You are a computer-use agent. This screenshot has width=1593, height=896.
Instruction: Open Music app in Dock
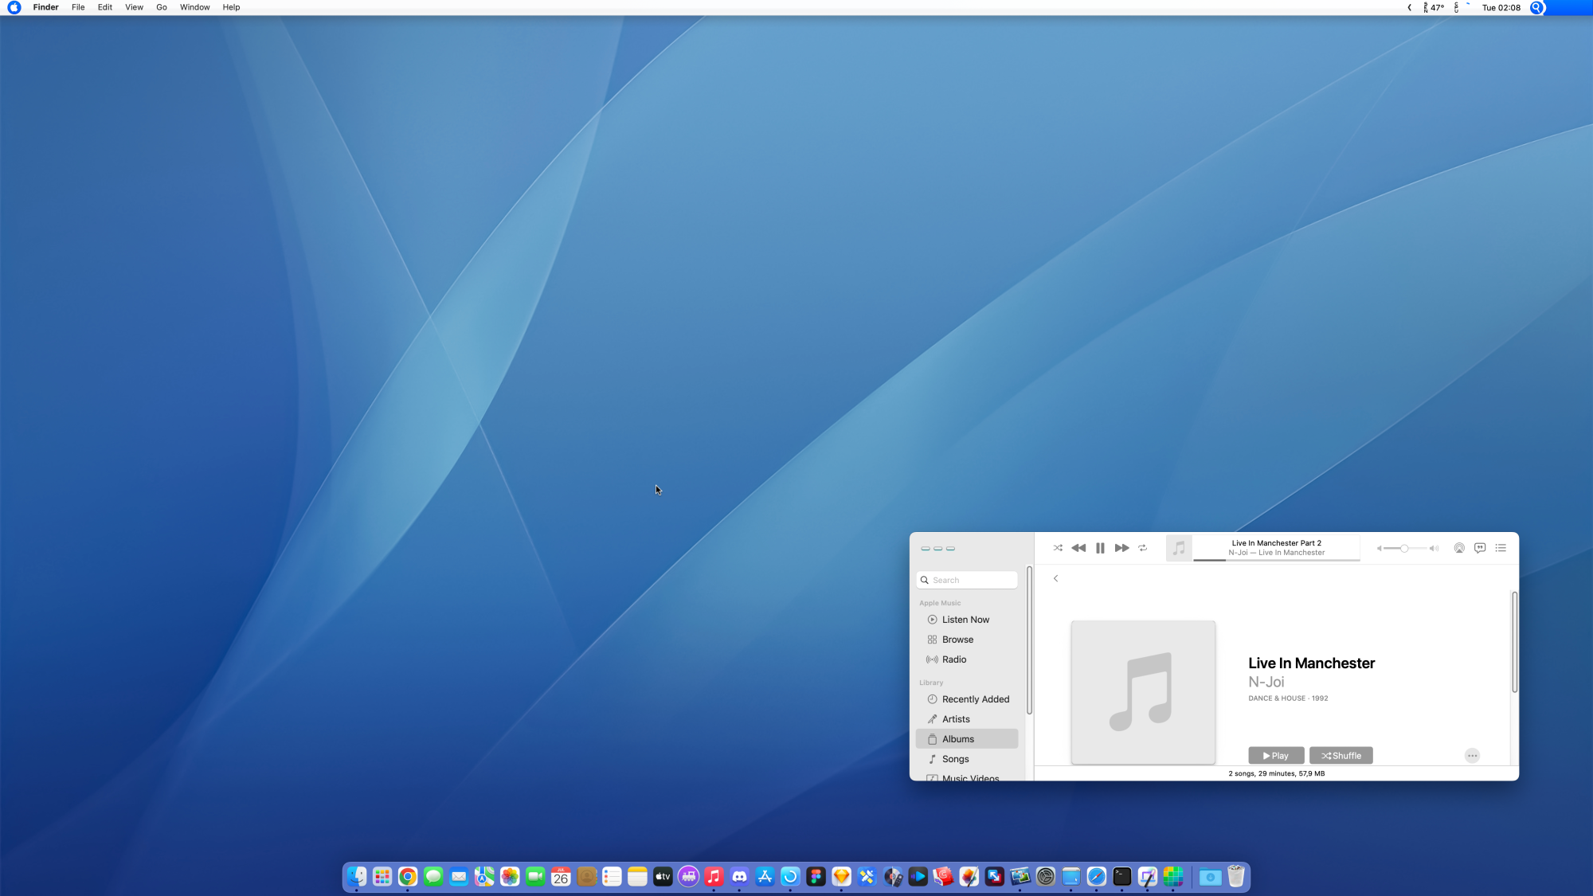714,876
